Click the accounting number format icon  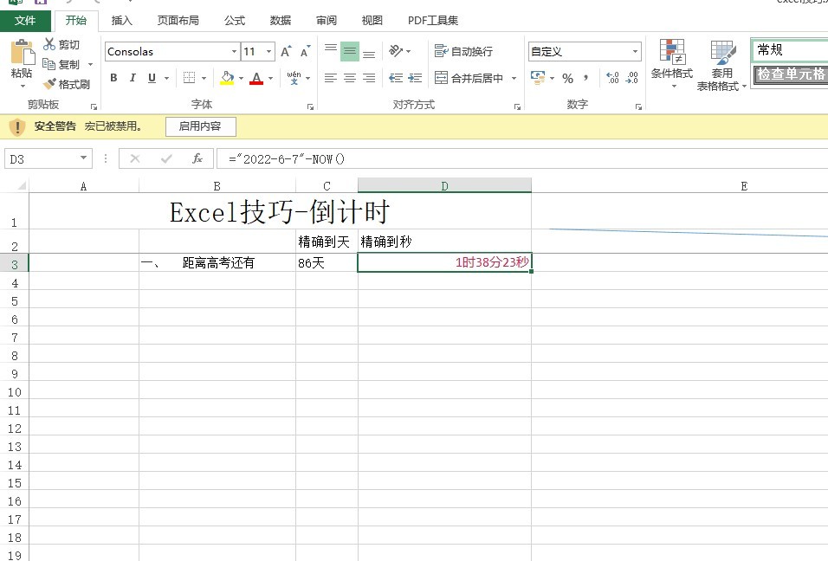click(x=538, y=78)
